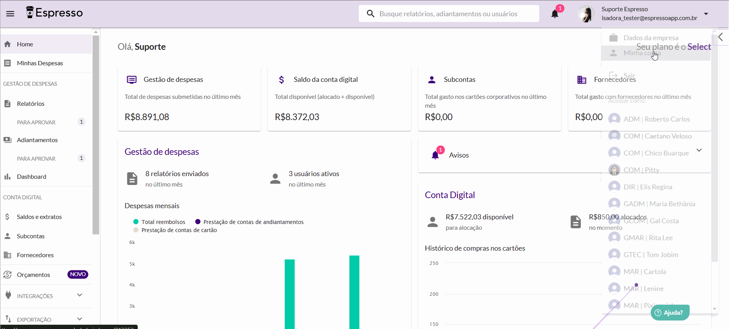
Task: Collapse side panel with left chevron
Action: pos(721,37)
